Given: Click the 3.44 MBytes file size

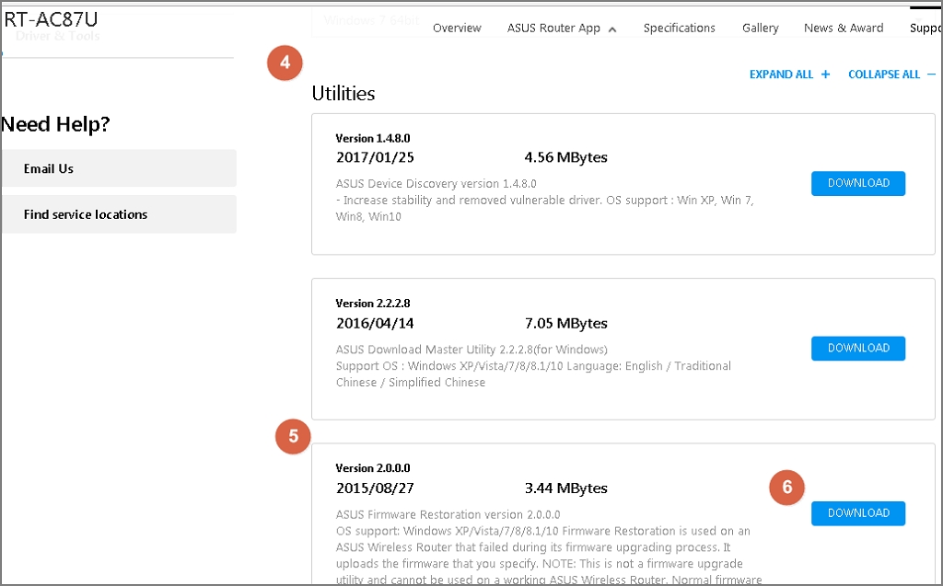Looking at the screenshot, I should (x=565, y=488).
